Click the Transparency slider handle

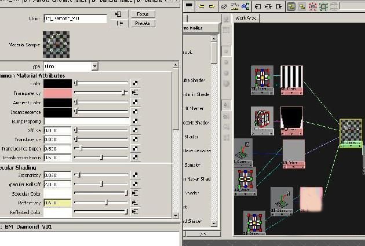[124, 92]
